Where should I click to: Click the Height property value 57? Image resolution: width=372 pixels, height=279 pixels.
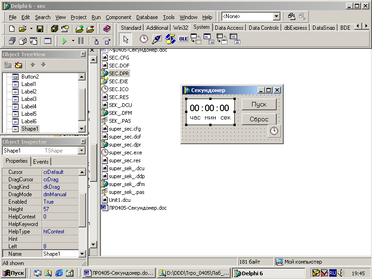pos(60,209)
